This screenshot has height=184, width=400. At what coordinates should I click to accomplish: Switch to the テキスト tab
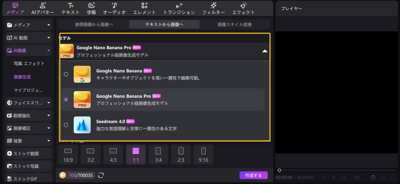tap(71, 9)
